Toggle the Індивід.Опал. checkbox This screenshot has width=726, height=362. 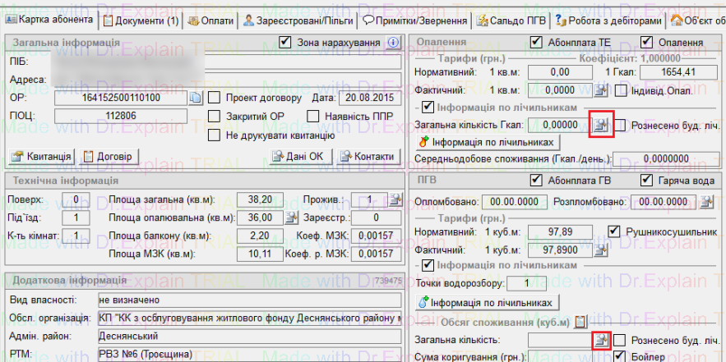621,90
